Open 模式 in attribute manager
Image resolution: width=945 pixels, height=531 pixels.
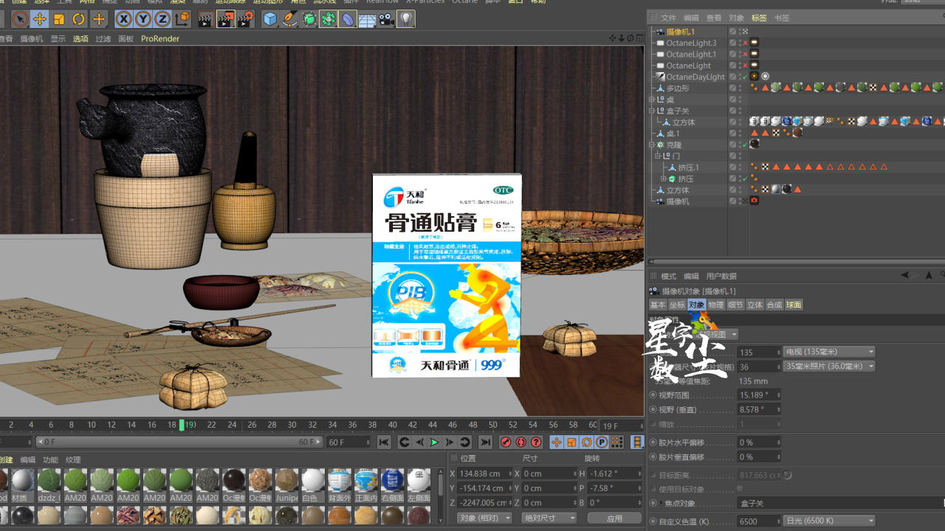[x=668, y=276]
